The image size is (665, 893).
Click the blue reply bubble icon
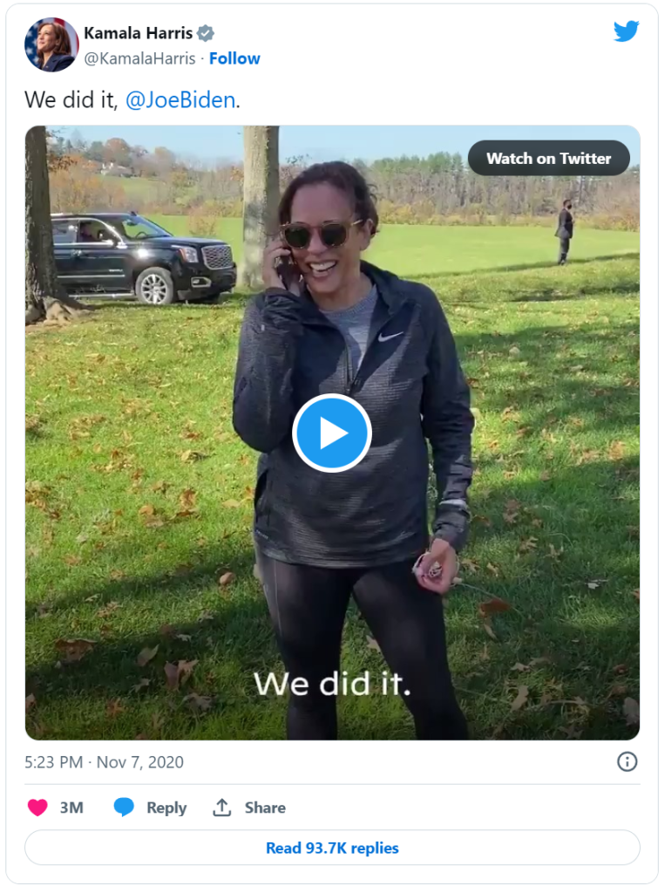pyautogui.click(x=124, y=808)
